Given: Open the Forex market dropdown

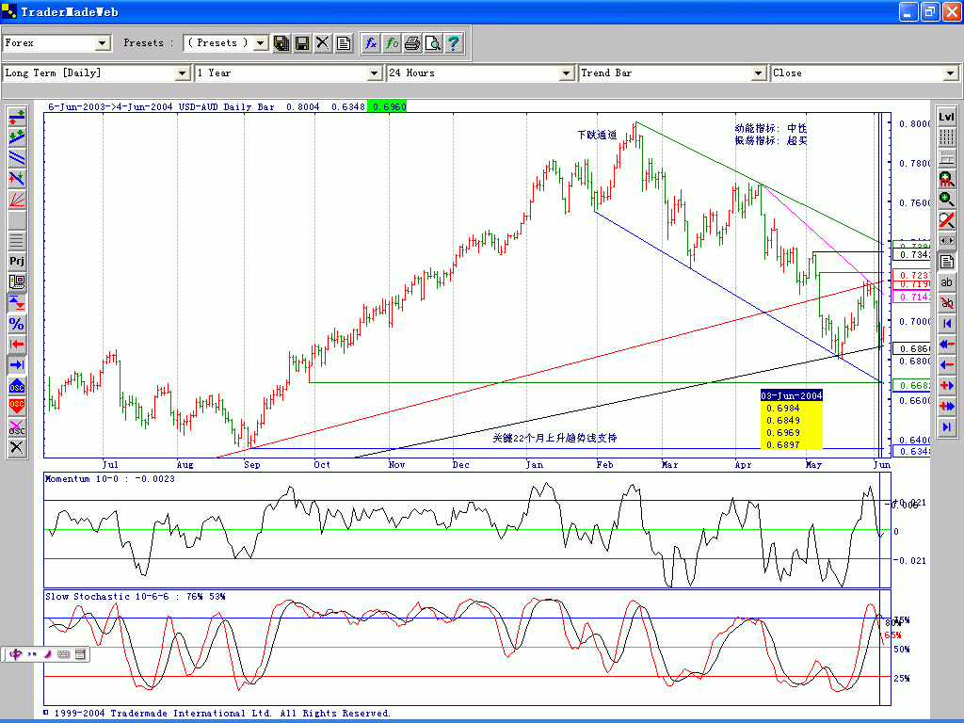Looking at the screenshot, I should click(103, 43).
